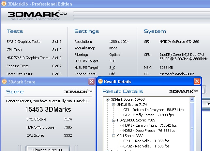Click 'CPU Test:' label in Tests panel
This screenshot has height=151, width=210.
click(14, 50)
